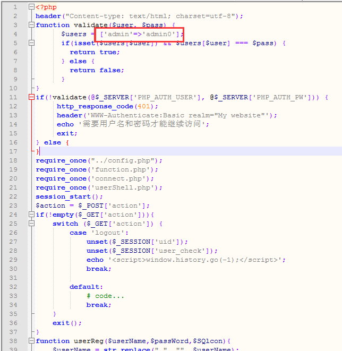Screen dimensions: 342x351
Task: Collapse the switch block fold on line 25
Action: click(31, 224)
